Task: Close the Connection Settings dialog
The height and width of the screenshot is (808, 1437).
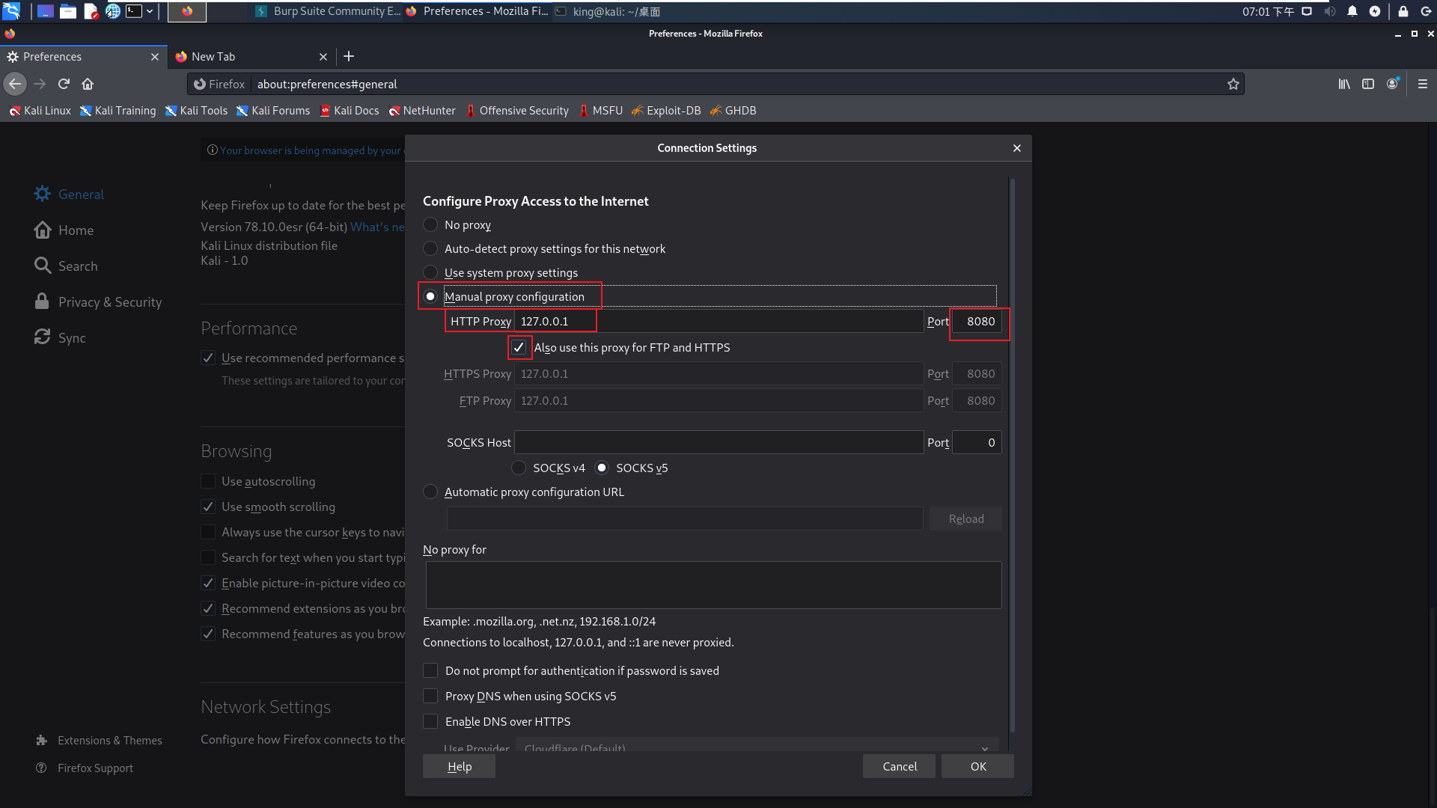Action: point(1016,148)
